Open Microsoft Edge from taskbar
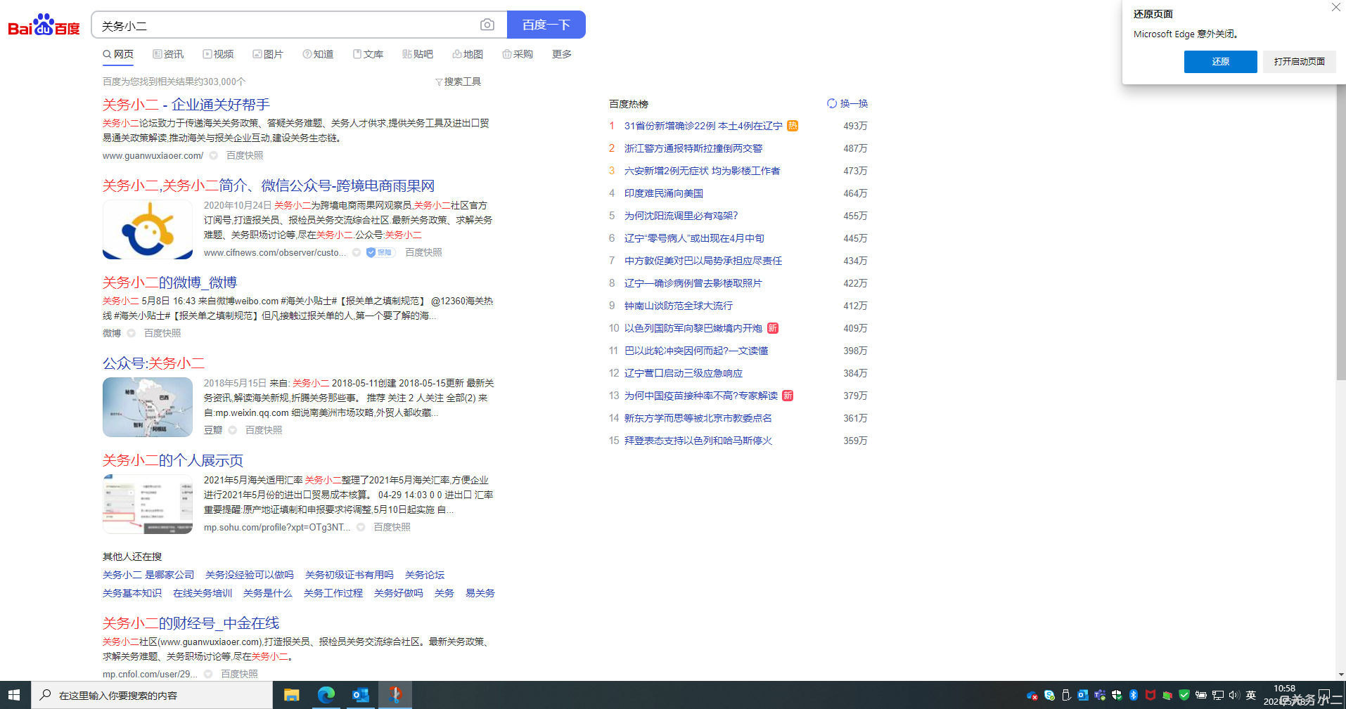The width and height of the screenshot is (1346, 709). click(x=326, y=695)
